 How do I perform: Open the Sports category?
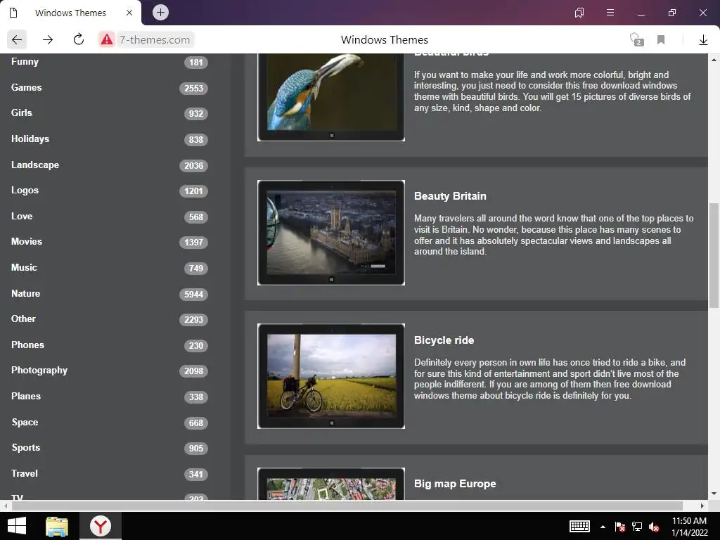coord(26,447)
